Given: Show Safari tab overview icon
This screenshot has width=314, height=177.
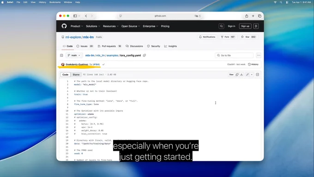Looking at the screenshot, I should [x=260, y=16].
